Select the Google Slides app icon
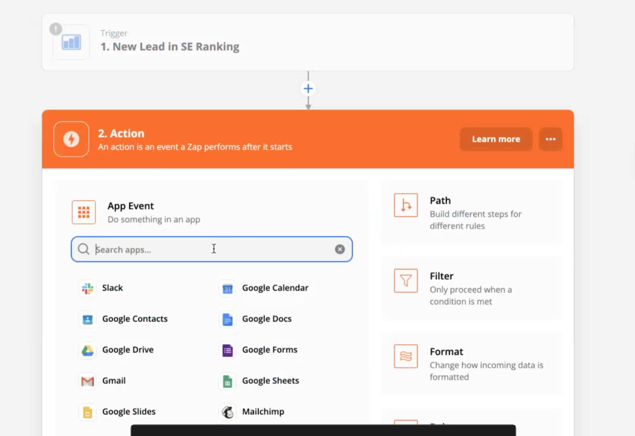This screenshot has height=436, width=635. coord(87,412)
